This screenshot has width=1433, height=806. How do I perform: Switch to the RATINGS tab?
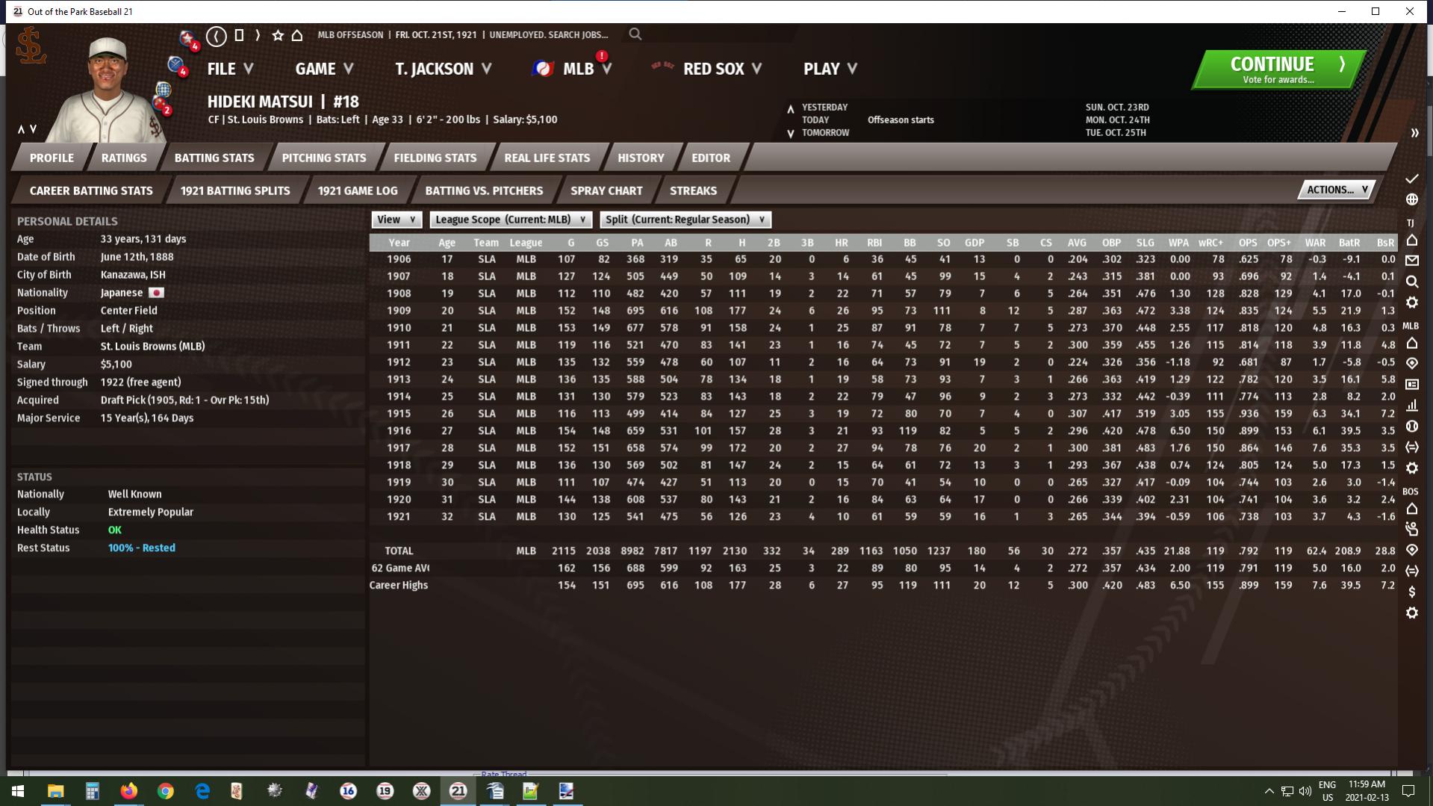click(x=124, y=158)
